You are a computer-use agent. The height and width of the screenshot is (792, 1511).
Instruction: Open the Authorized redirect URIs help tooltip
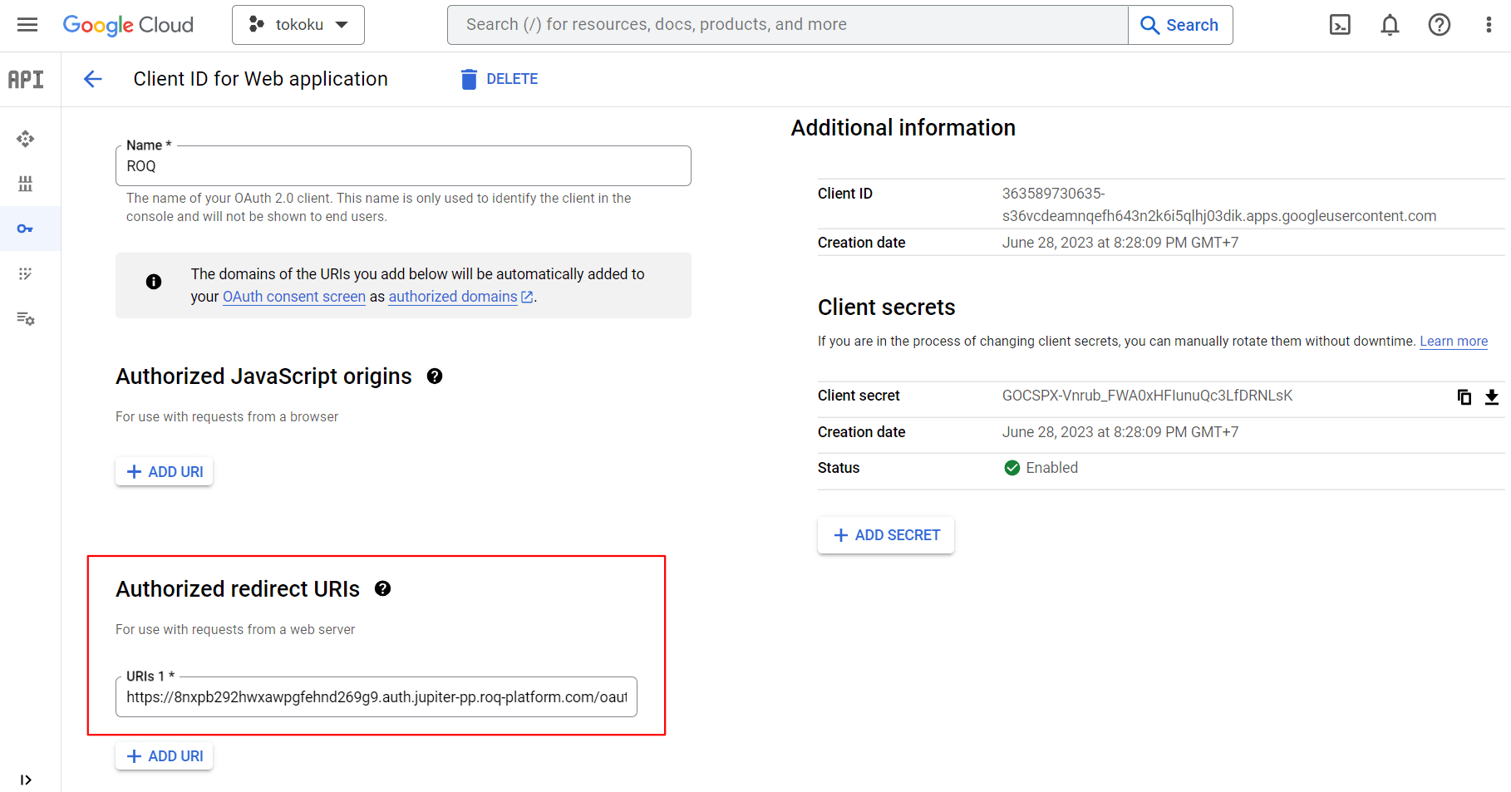(x=383, y=588)
